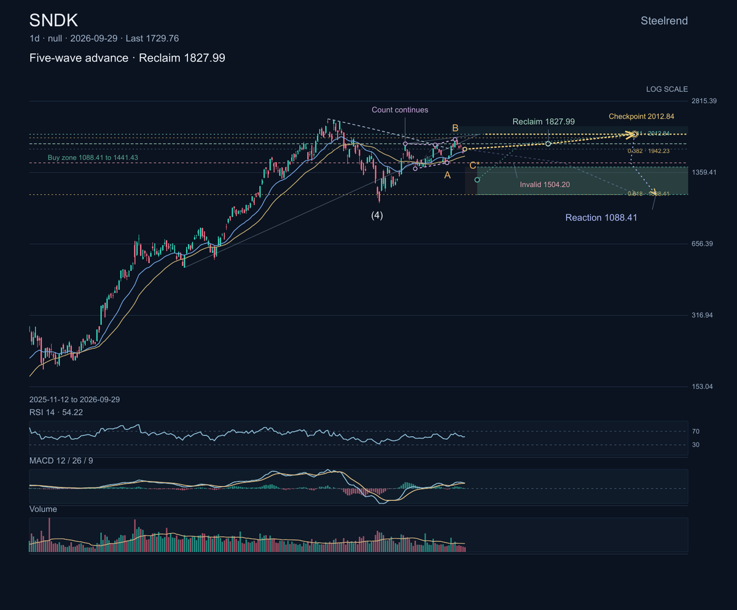This screenshot has width=737, height=610.
Task: Click the 2815.39 price axis label
Action: [704, 101]
